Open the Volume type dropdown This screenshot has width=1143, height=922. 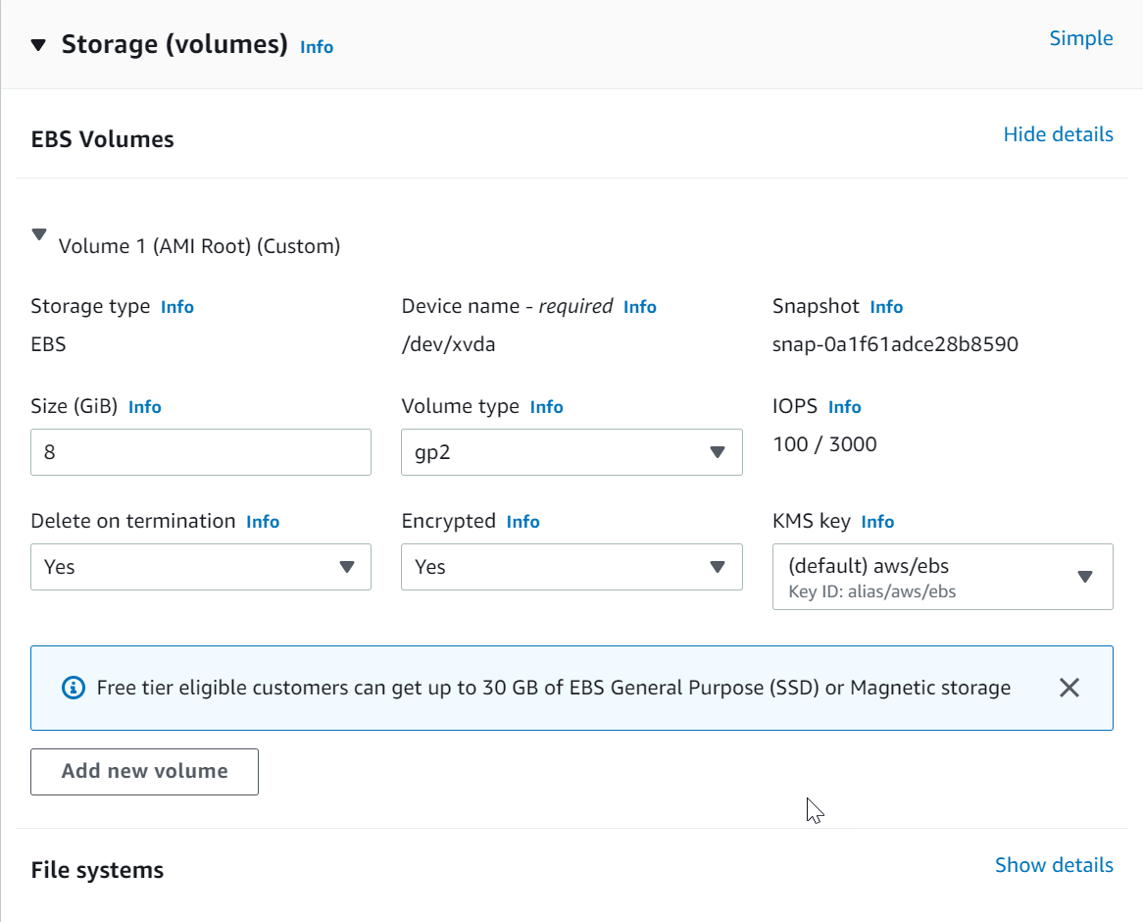tap(571, 452)
